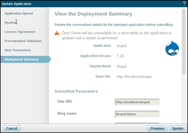The height and width of the screenshot is (133, 188).
Task: Click the vertical scrollbar thumb
Action: 184,42
